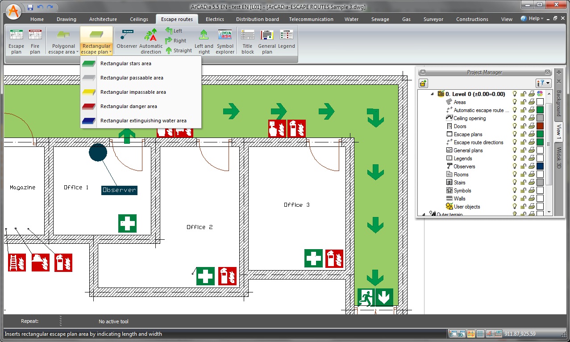Viewport: 570px width, 342px height.
Task: Open the Project Manager filter dropdown
Action: [545, 83]
